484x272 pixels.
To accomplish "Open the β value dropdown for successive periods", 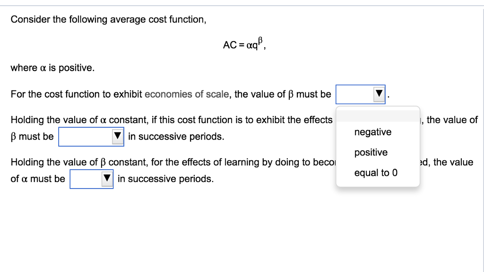I will tap(91, 136).
